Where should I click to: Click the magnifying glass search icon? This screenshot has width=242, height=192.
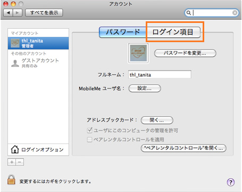coord(189,13)
